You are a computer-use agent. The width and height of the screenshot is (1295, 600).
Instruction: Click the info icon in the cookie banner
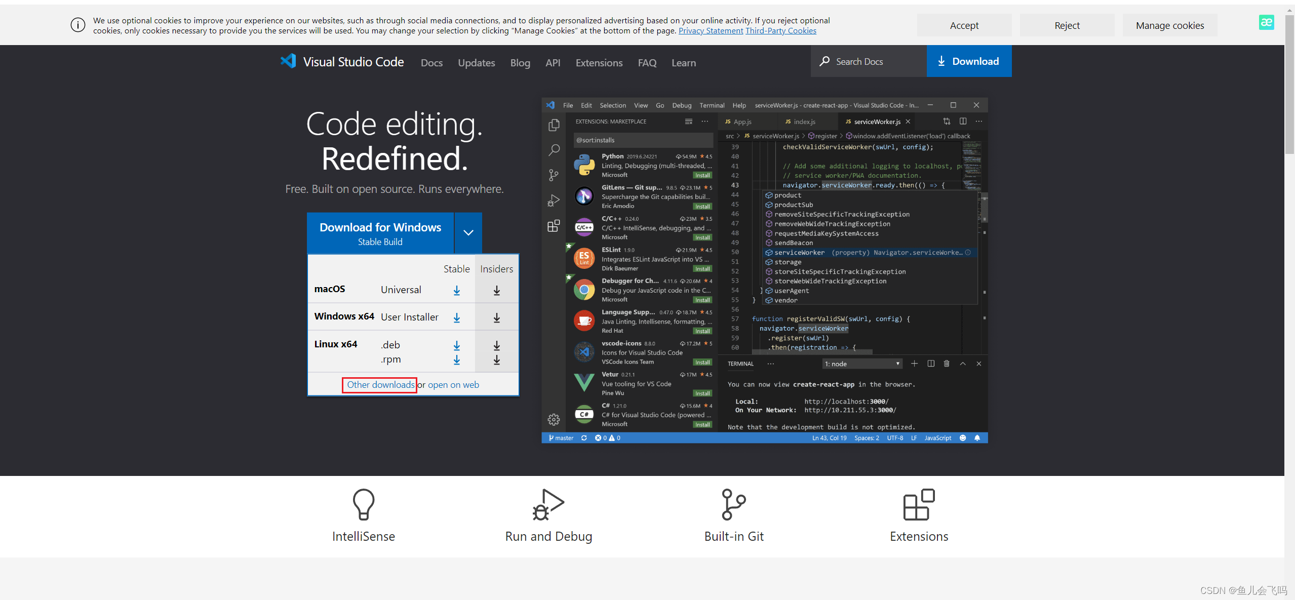coord(78,25)
